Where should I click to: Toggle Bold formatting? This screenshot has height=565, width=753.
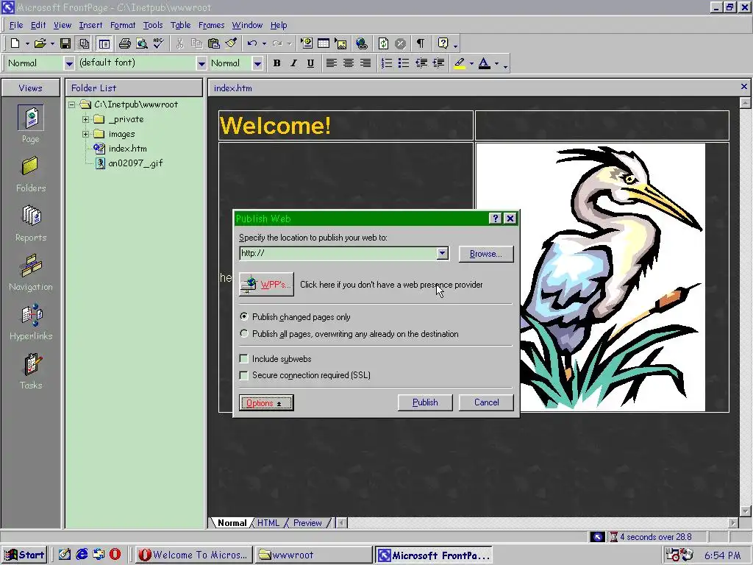pos(276,63)
